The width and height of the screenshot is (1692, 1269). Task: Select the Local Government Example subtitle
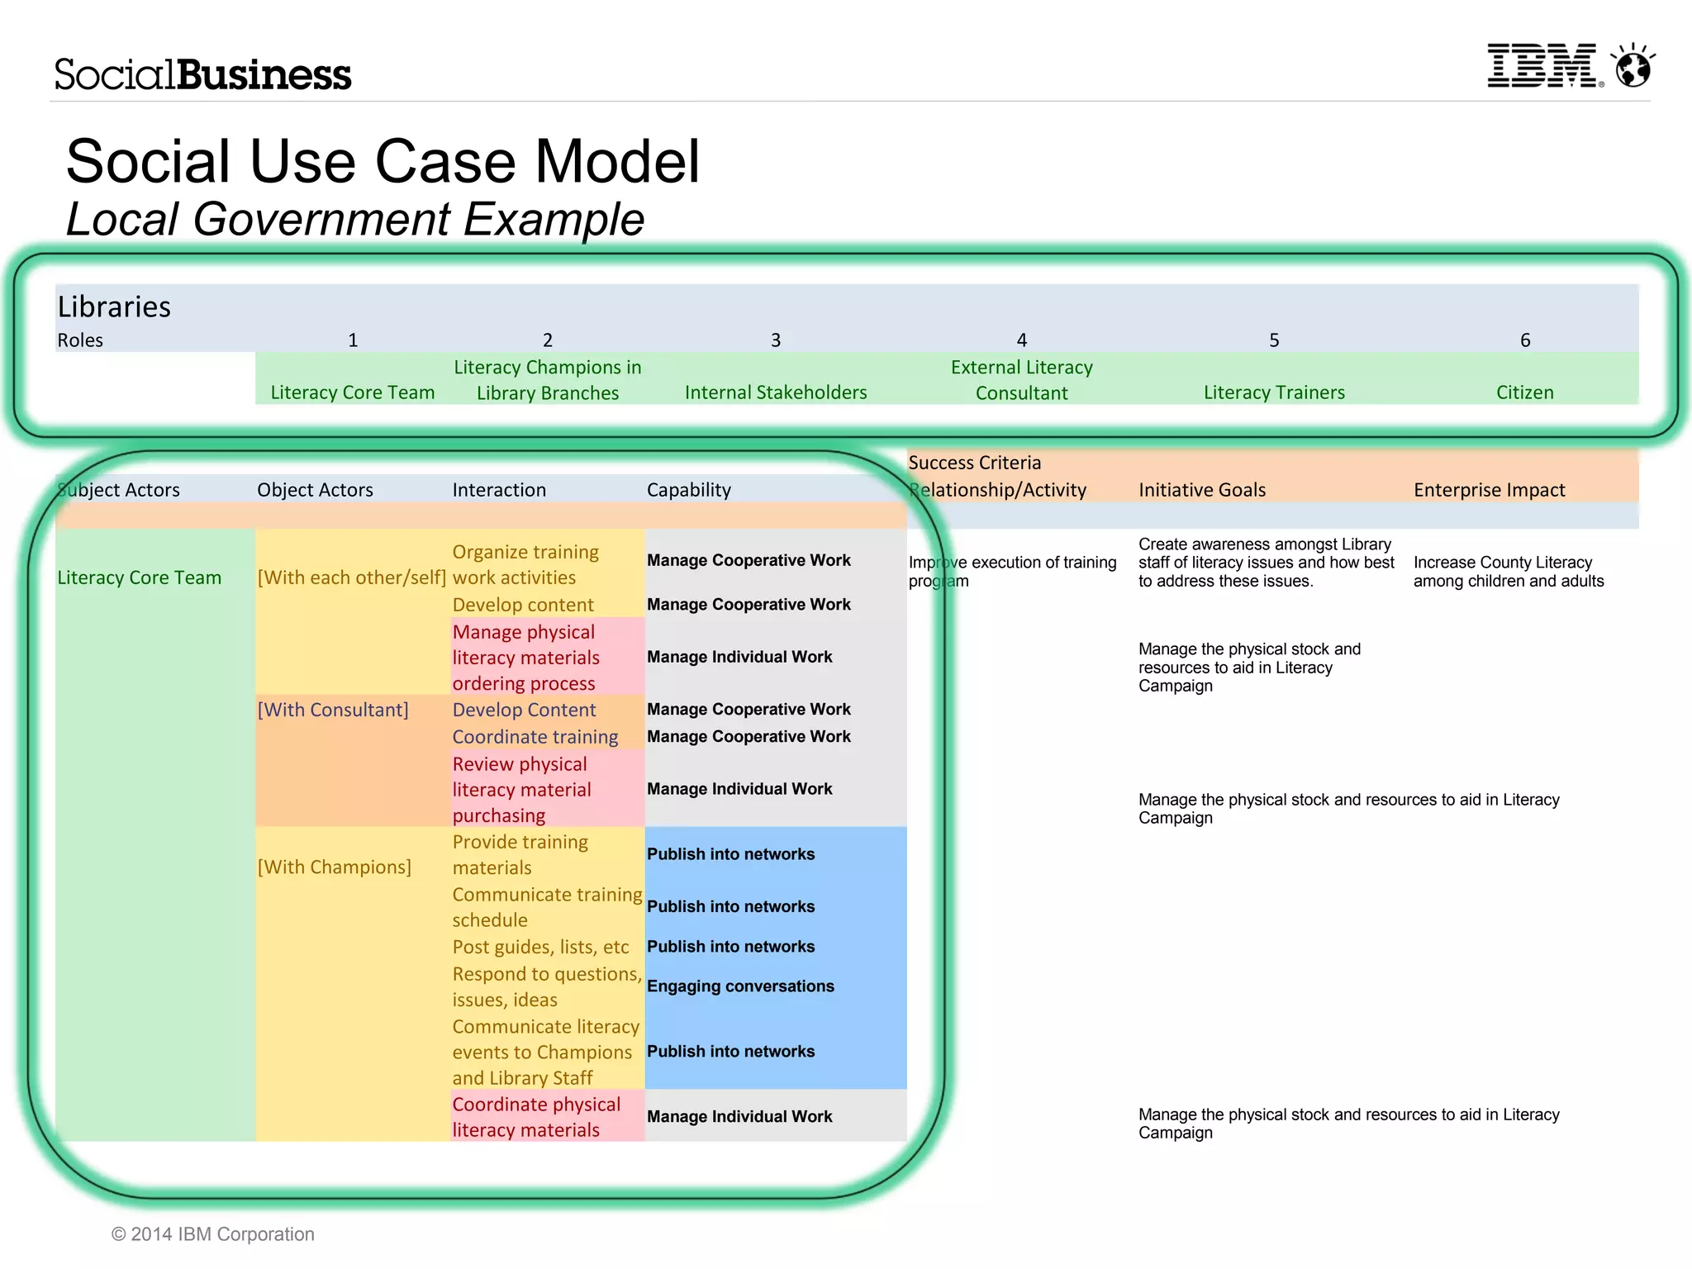(355, 219)
